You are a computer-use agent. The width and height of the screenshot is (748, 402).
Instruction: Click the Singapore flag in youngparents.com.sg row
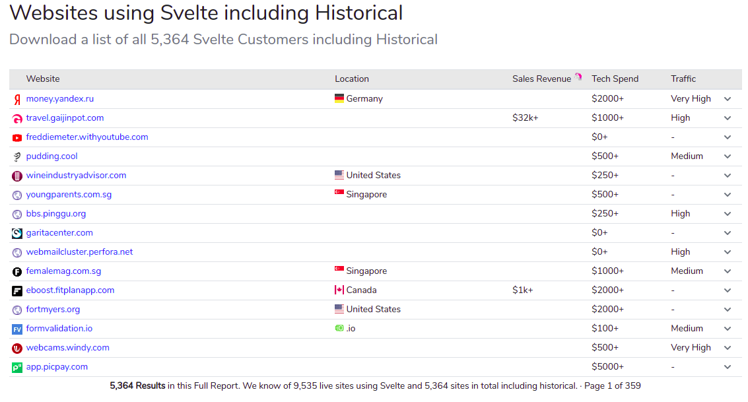(x=339, y=192)
